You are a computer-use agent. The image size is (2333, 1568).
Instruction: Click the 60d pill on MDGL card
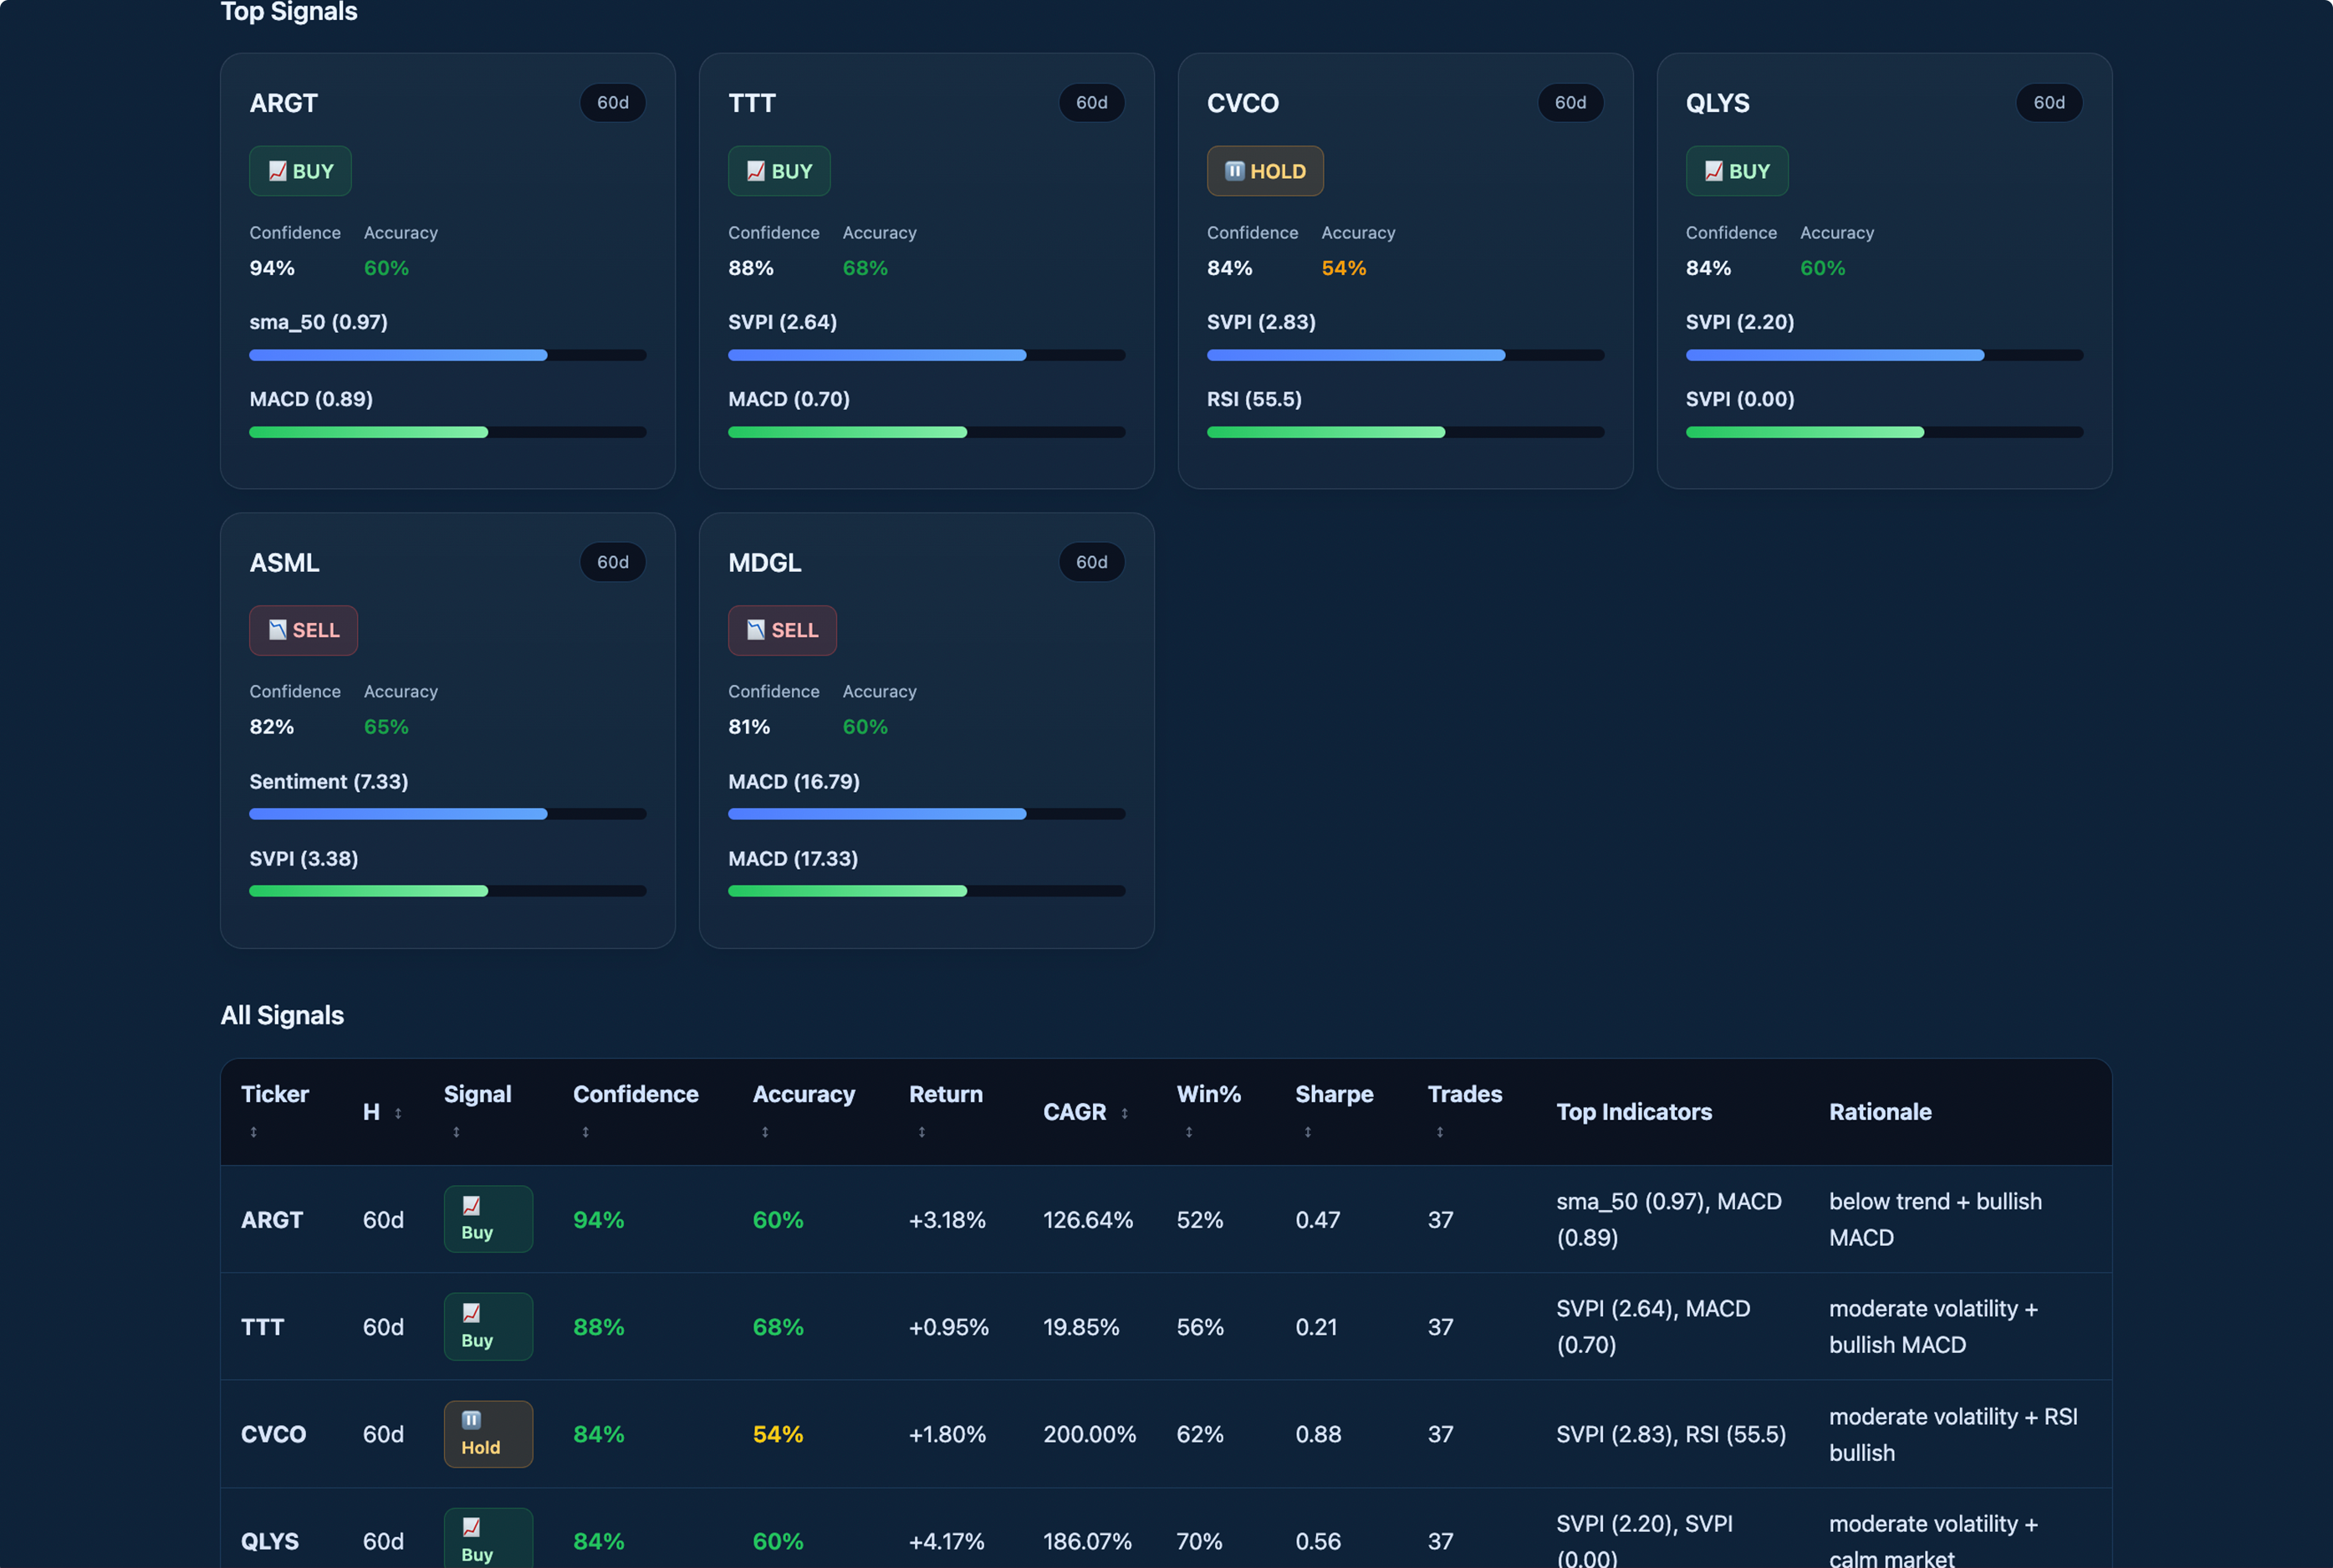1092,562
